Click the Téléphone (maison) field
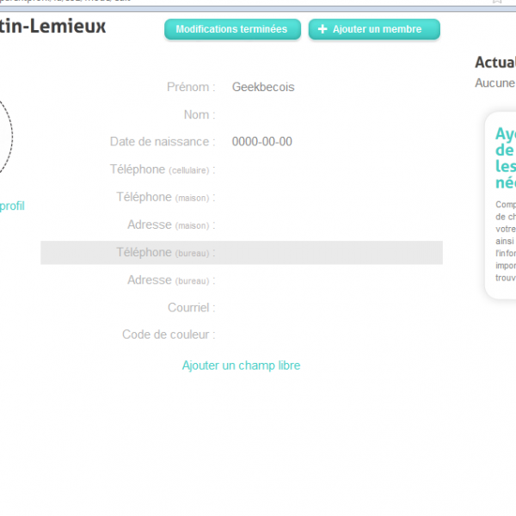The height and width of the screenshot is (516, 516). coord(327,197)
